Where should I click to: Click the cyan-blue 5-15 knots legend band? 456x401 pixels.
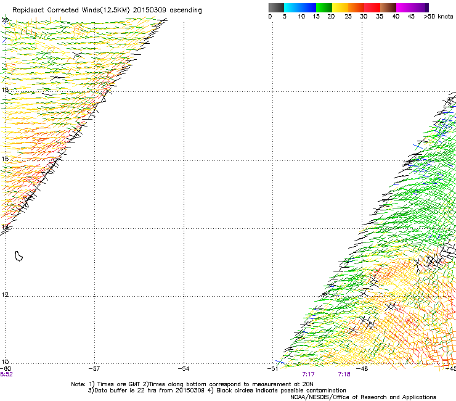300,7
